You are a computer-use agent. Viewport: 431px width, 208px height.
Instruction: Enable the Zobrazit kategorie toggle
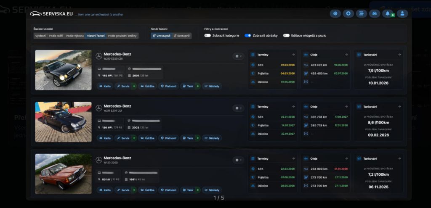coord(208,35)
